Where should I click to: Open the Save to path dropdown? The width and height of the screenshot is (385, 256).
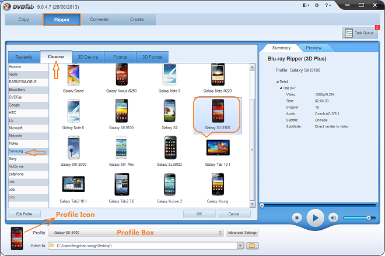240,246
